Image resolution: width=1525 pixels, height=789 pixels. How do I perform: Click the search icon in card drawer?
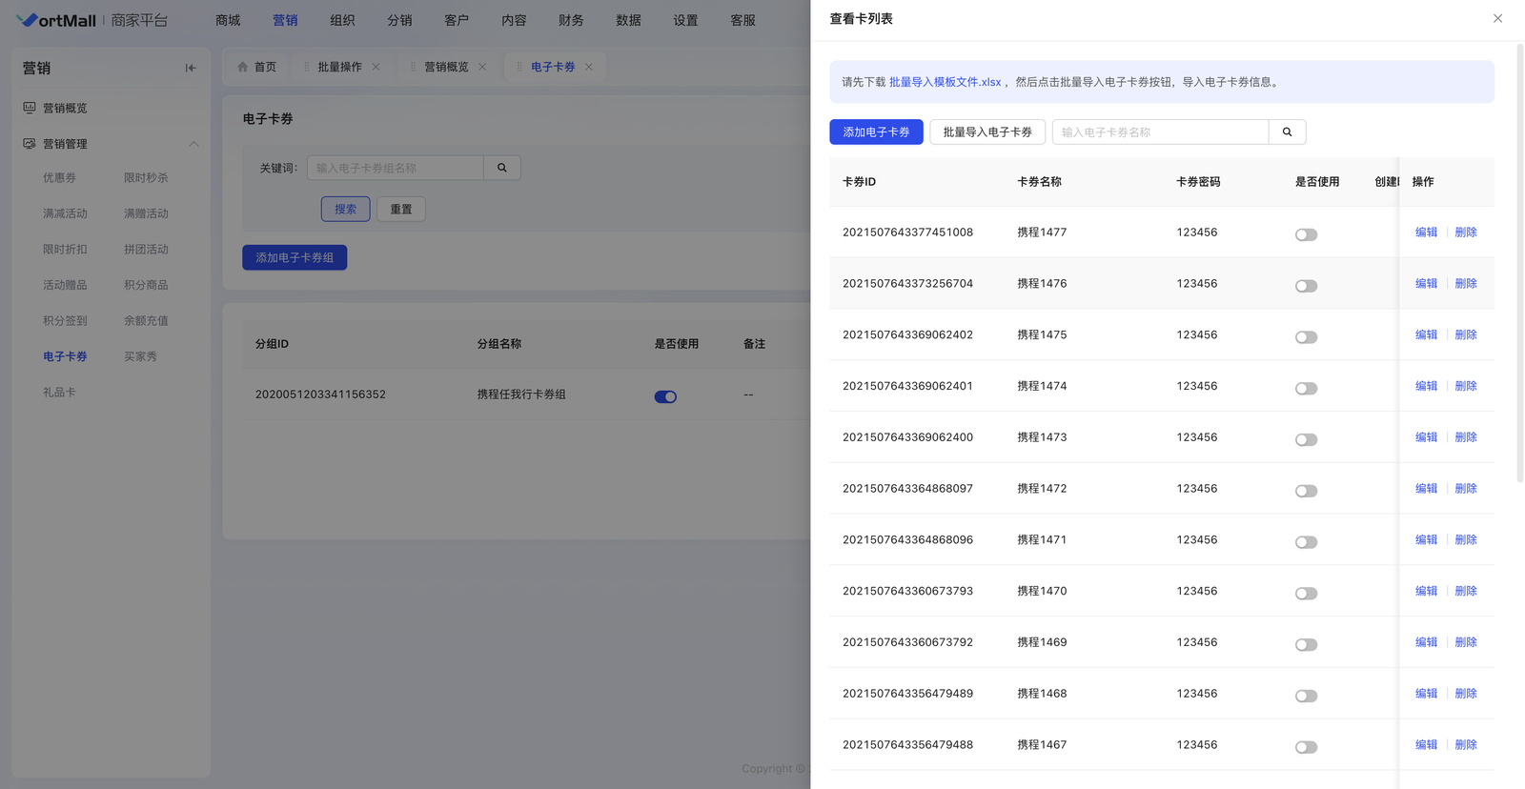tap(1287, 132)
